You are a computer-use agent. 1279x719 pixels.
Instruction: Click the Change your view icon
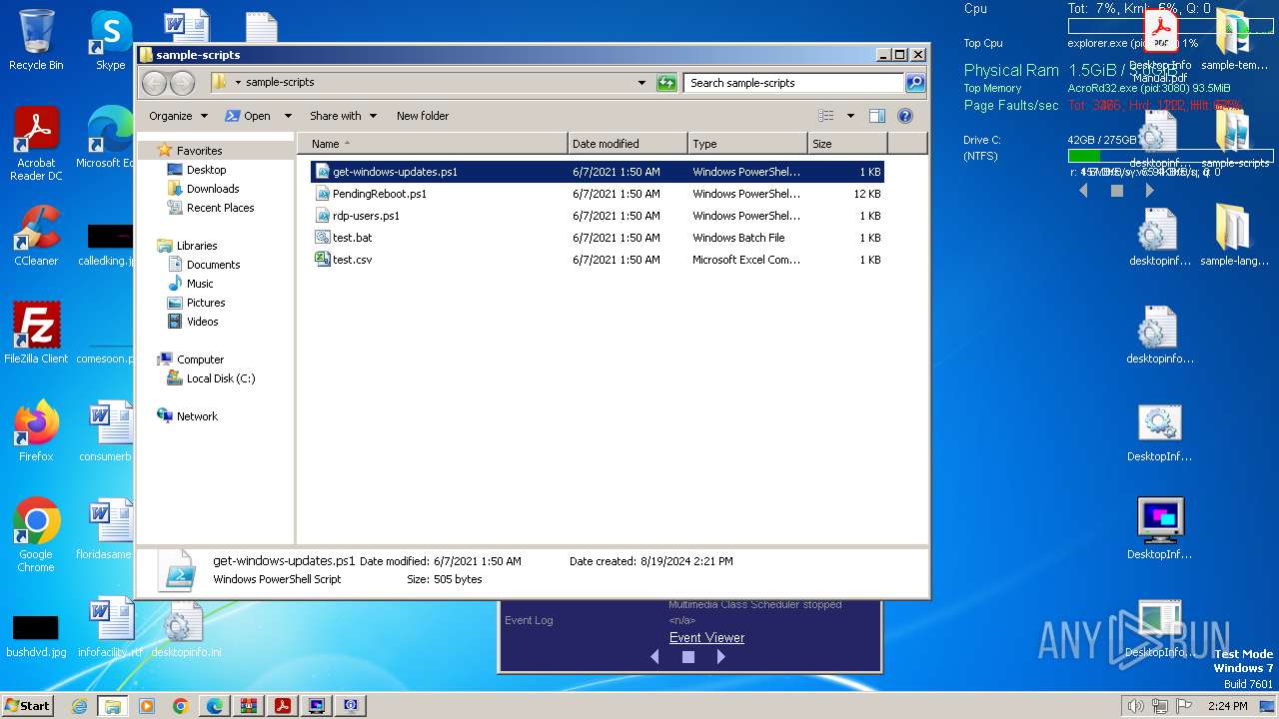click(825, 116)
